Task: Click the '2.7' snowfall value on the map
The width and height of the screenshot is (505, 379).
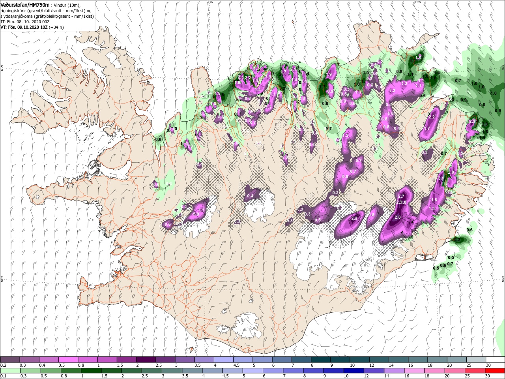Action: [x=402, y=196]
